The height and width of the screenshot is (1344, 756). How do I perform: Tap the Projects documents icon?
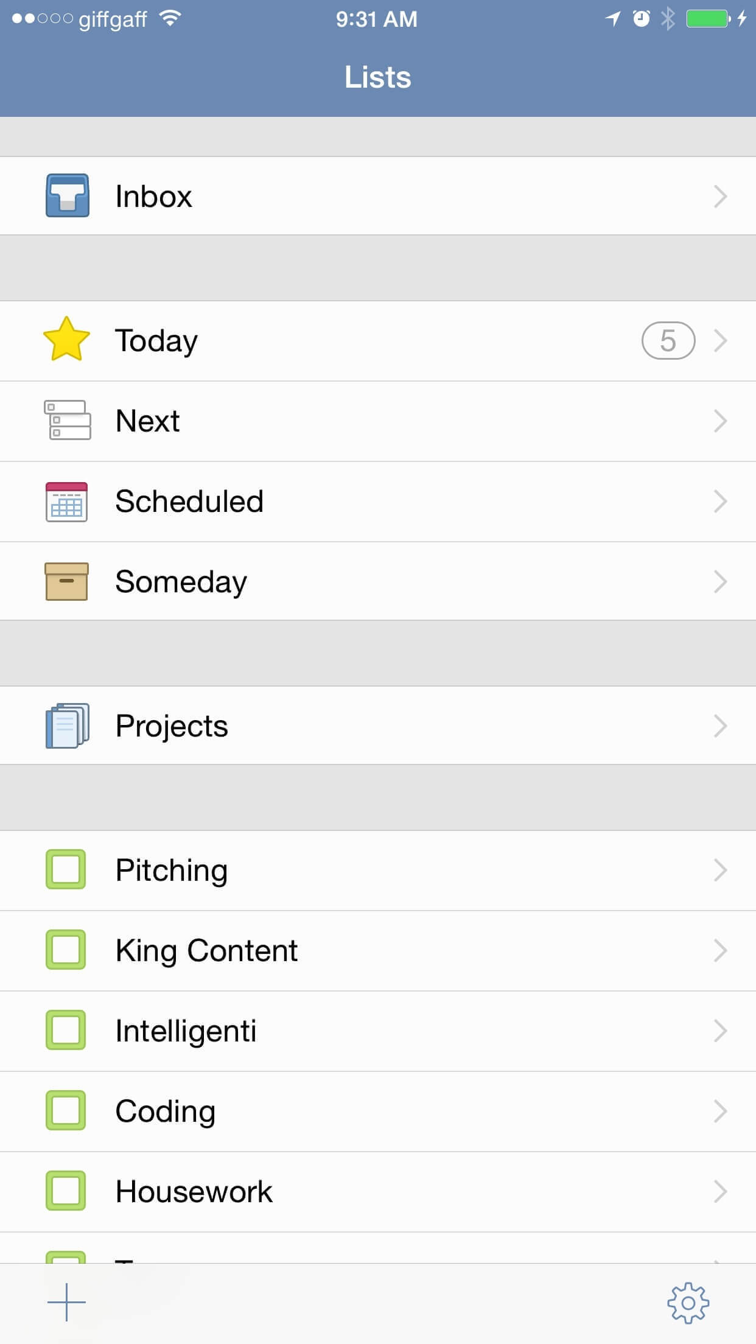pyautogui.click(x=68, y=726)
